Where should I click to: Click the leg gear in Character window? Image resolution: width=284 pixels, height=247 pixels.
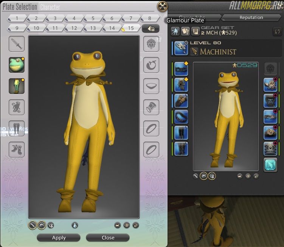click(x=181, y=133)
